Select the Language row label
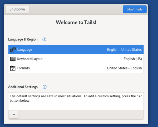The image size is (158, 127). coord(24,50)
